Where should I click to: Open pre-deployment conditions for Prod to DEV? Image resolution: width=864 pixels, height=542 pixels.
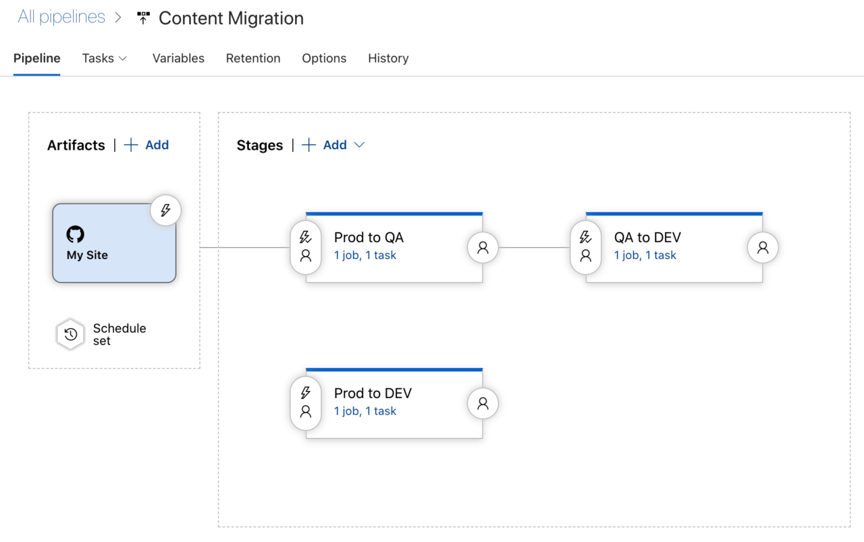click(306, 403)
